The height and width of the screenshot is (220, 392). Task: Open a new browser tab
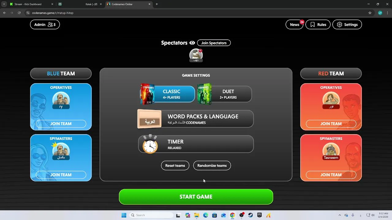[x=157, y=4]
